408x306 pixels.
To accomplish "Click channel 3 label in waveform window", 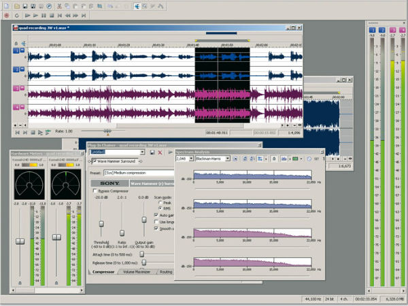I will 15,89.
